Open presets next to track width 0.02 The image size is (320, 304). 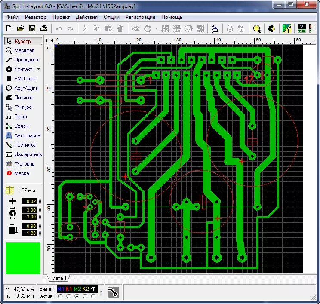tap(40, 201)
